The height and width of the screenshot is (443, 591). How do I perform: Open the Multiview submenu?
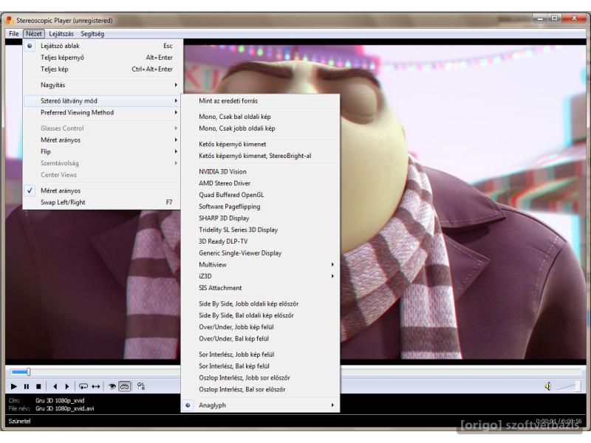260,265
